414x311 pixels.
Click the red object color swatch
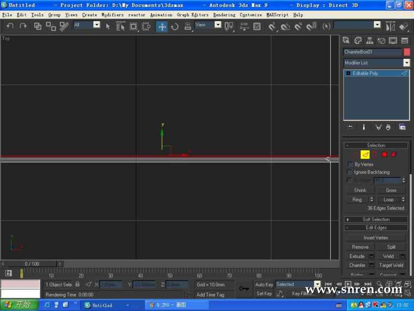click(407, 52)
